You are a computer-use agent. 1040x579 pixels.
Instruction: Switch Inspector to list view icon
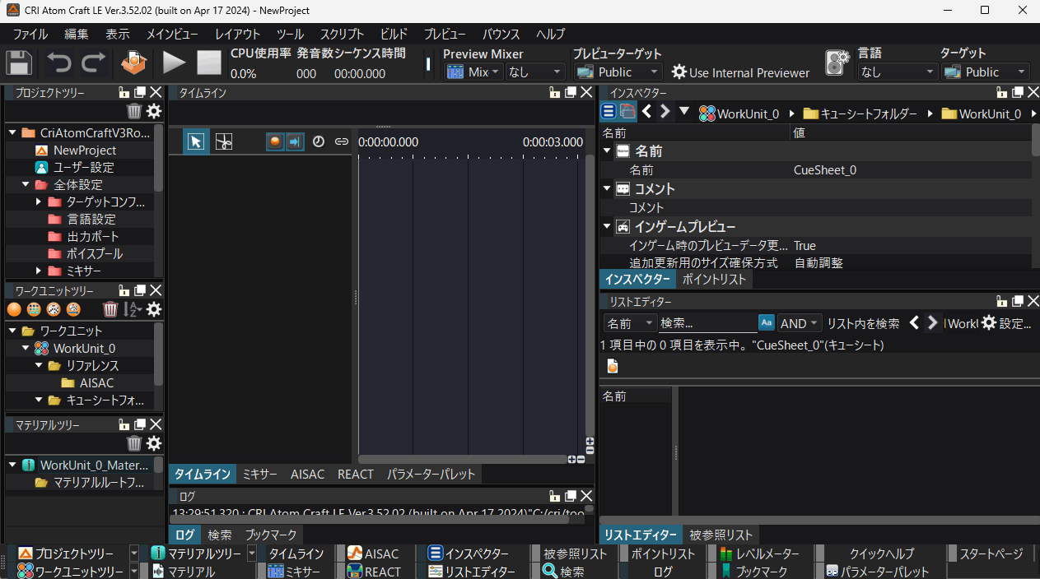tap(609, 111)
